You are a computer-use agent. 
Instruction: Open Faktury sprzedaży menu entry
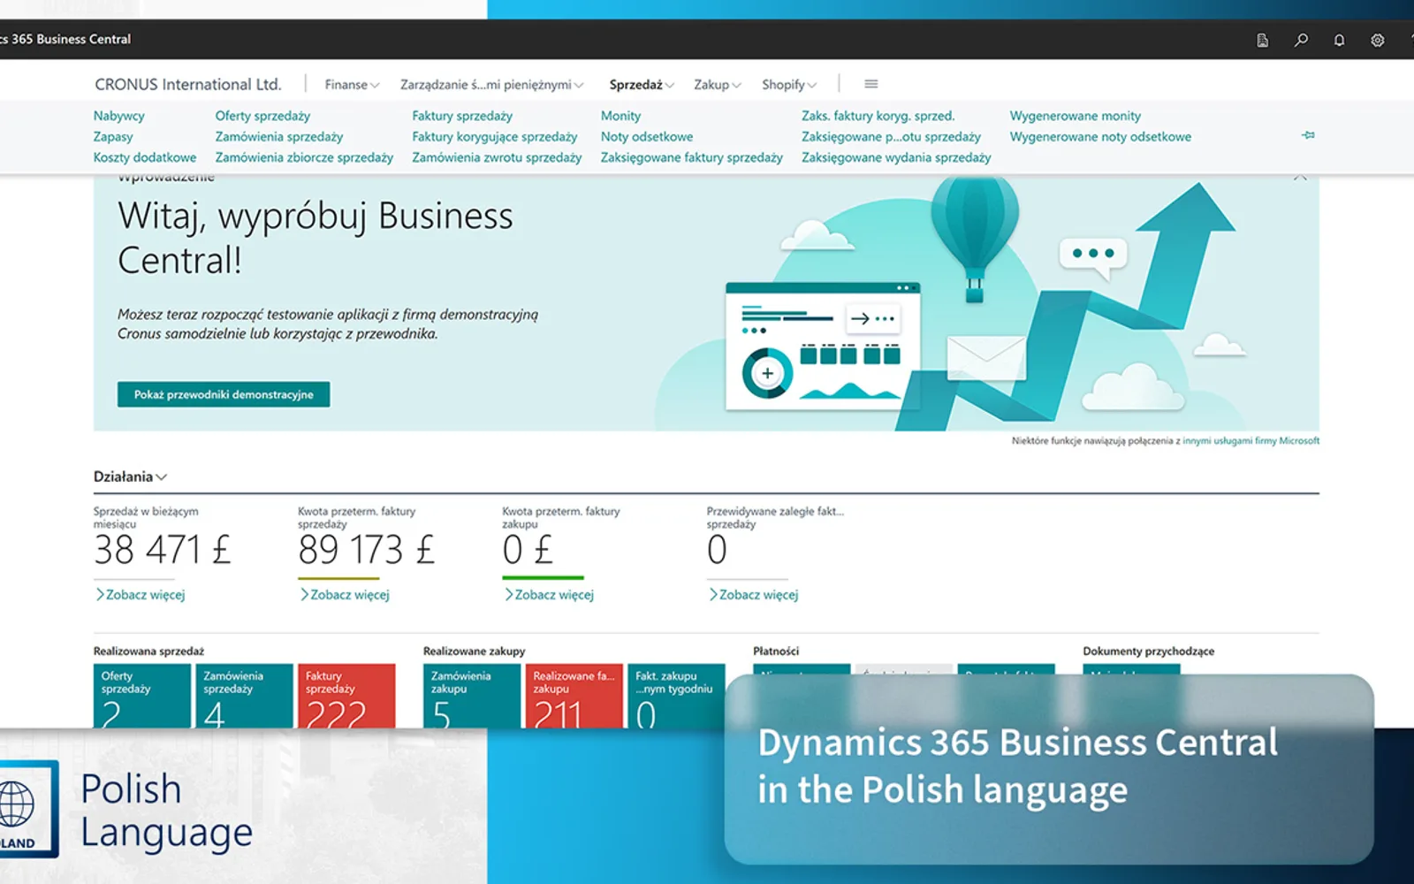[462, 116]
